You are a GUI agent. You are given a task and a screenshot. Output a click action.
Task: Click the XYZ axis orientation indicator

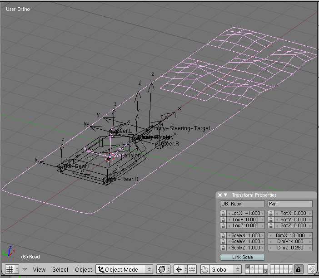(9, 252)
